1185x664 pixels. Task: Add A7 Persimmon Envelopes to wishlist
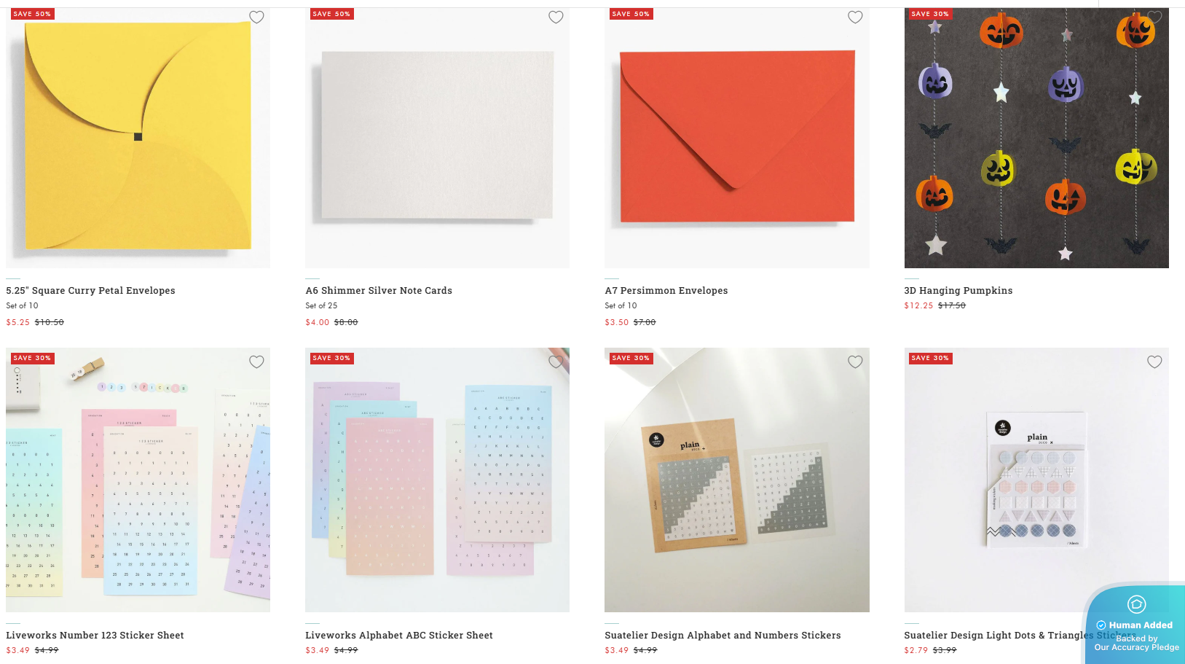(x=855, y=17)
